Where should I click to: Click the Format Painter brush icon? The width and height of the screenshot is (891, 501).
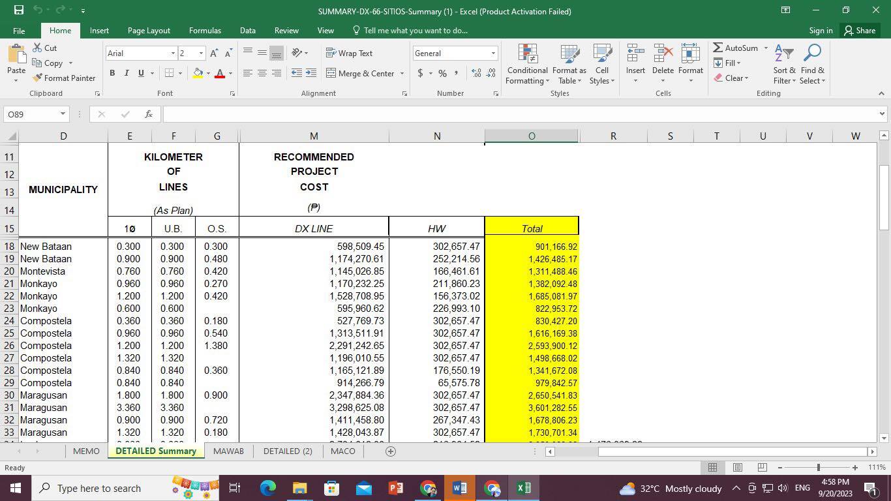pos(37,78)
